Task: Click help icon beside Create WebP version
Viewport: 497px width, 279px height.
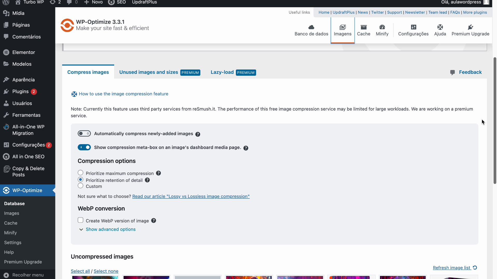Action: click(154, 221)
